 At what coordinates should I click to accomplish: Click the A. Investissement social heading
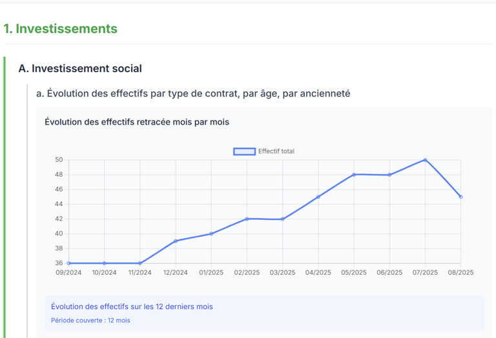[x=80, y=68]
